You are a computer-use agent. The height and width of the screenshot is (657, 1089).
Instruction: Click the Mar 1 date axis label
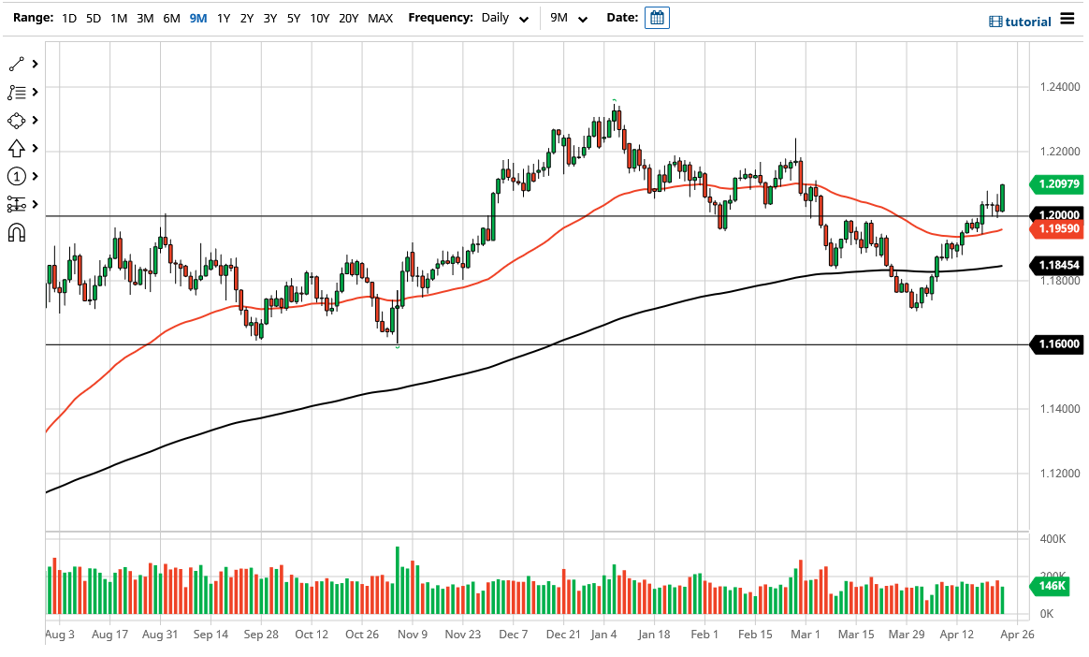coord(806,635)
